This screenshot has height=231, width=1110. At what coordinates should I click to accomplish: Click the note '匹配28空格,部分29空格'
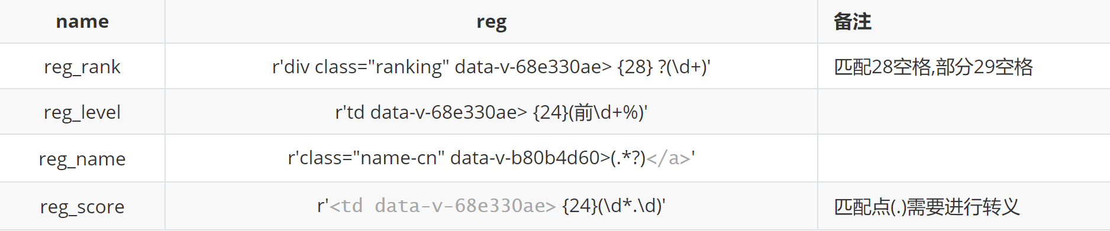click(x=933, y=67)
